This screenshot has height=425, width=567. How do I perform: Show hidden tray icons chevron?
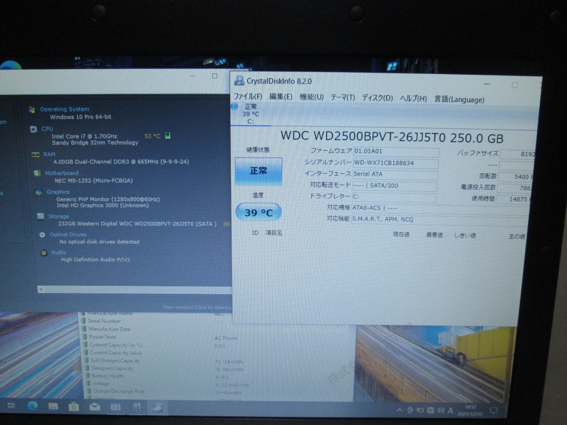(x=400, y=410)
